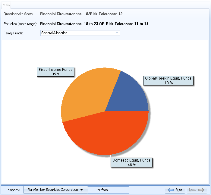Click the Questionnaire Score field label
211x195 pixels.
(18, 14)
